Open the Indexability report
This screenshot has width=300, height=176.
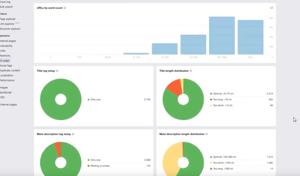pos(6,46)
